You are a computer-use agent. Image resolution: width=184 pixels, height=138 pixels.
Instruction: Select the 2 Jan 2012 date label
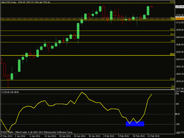pos(20,136)
